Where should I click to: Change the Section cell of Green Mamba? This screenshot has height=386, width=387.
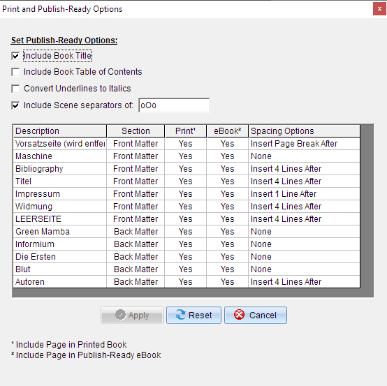point(136,232)
